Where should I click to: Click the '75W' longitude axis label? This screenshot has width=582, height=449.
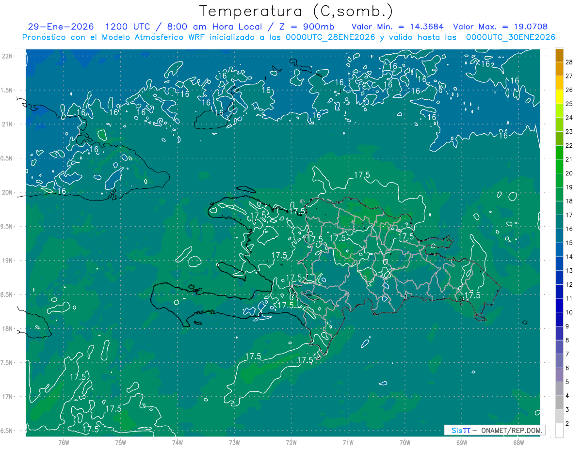(121, 443)
